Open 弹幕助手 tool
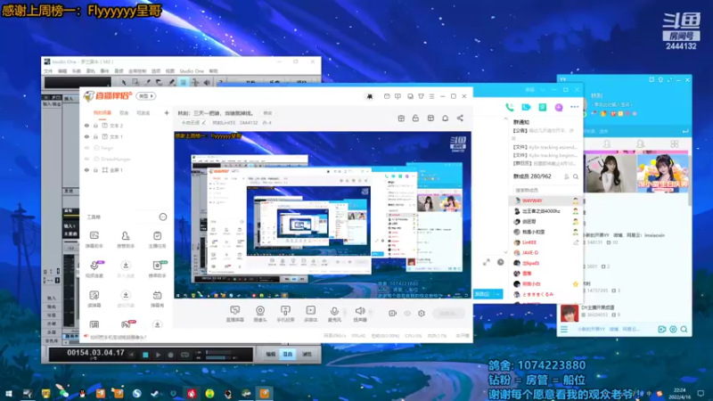 point(94,239)
